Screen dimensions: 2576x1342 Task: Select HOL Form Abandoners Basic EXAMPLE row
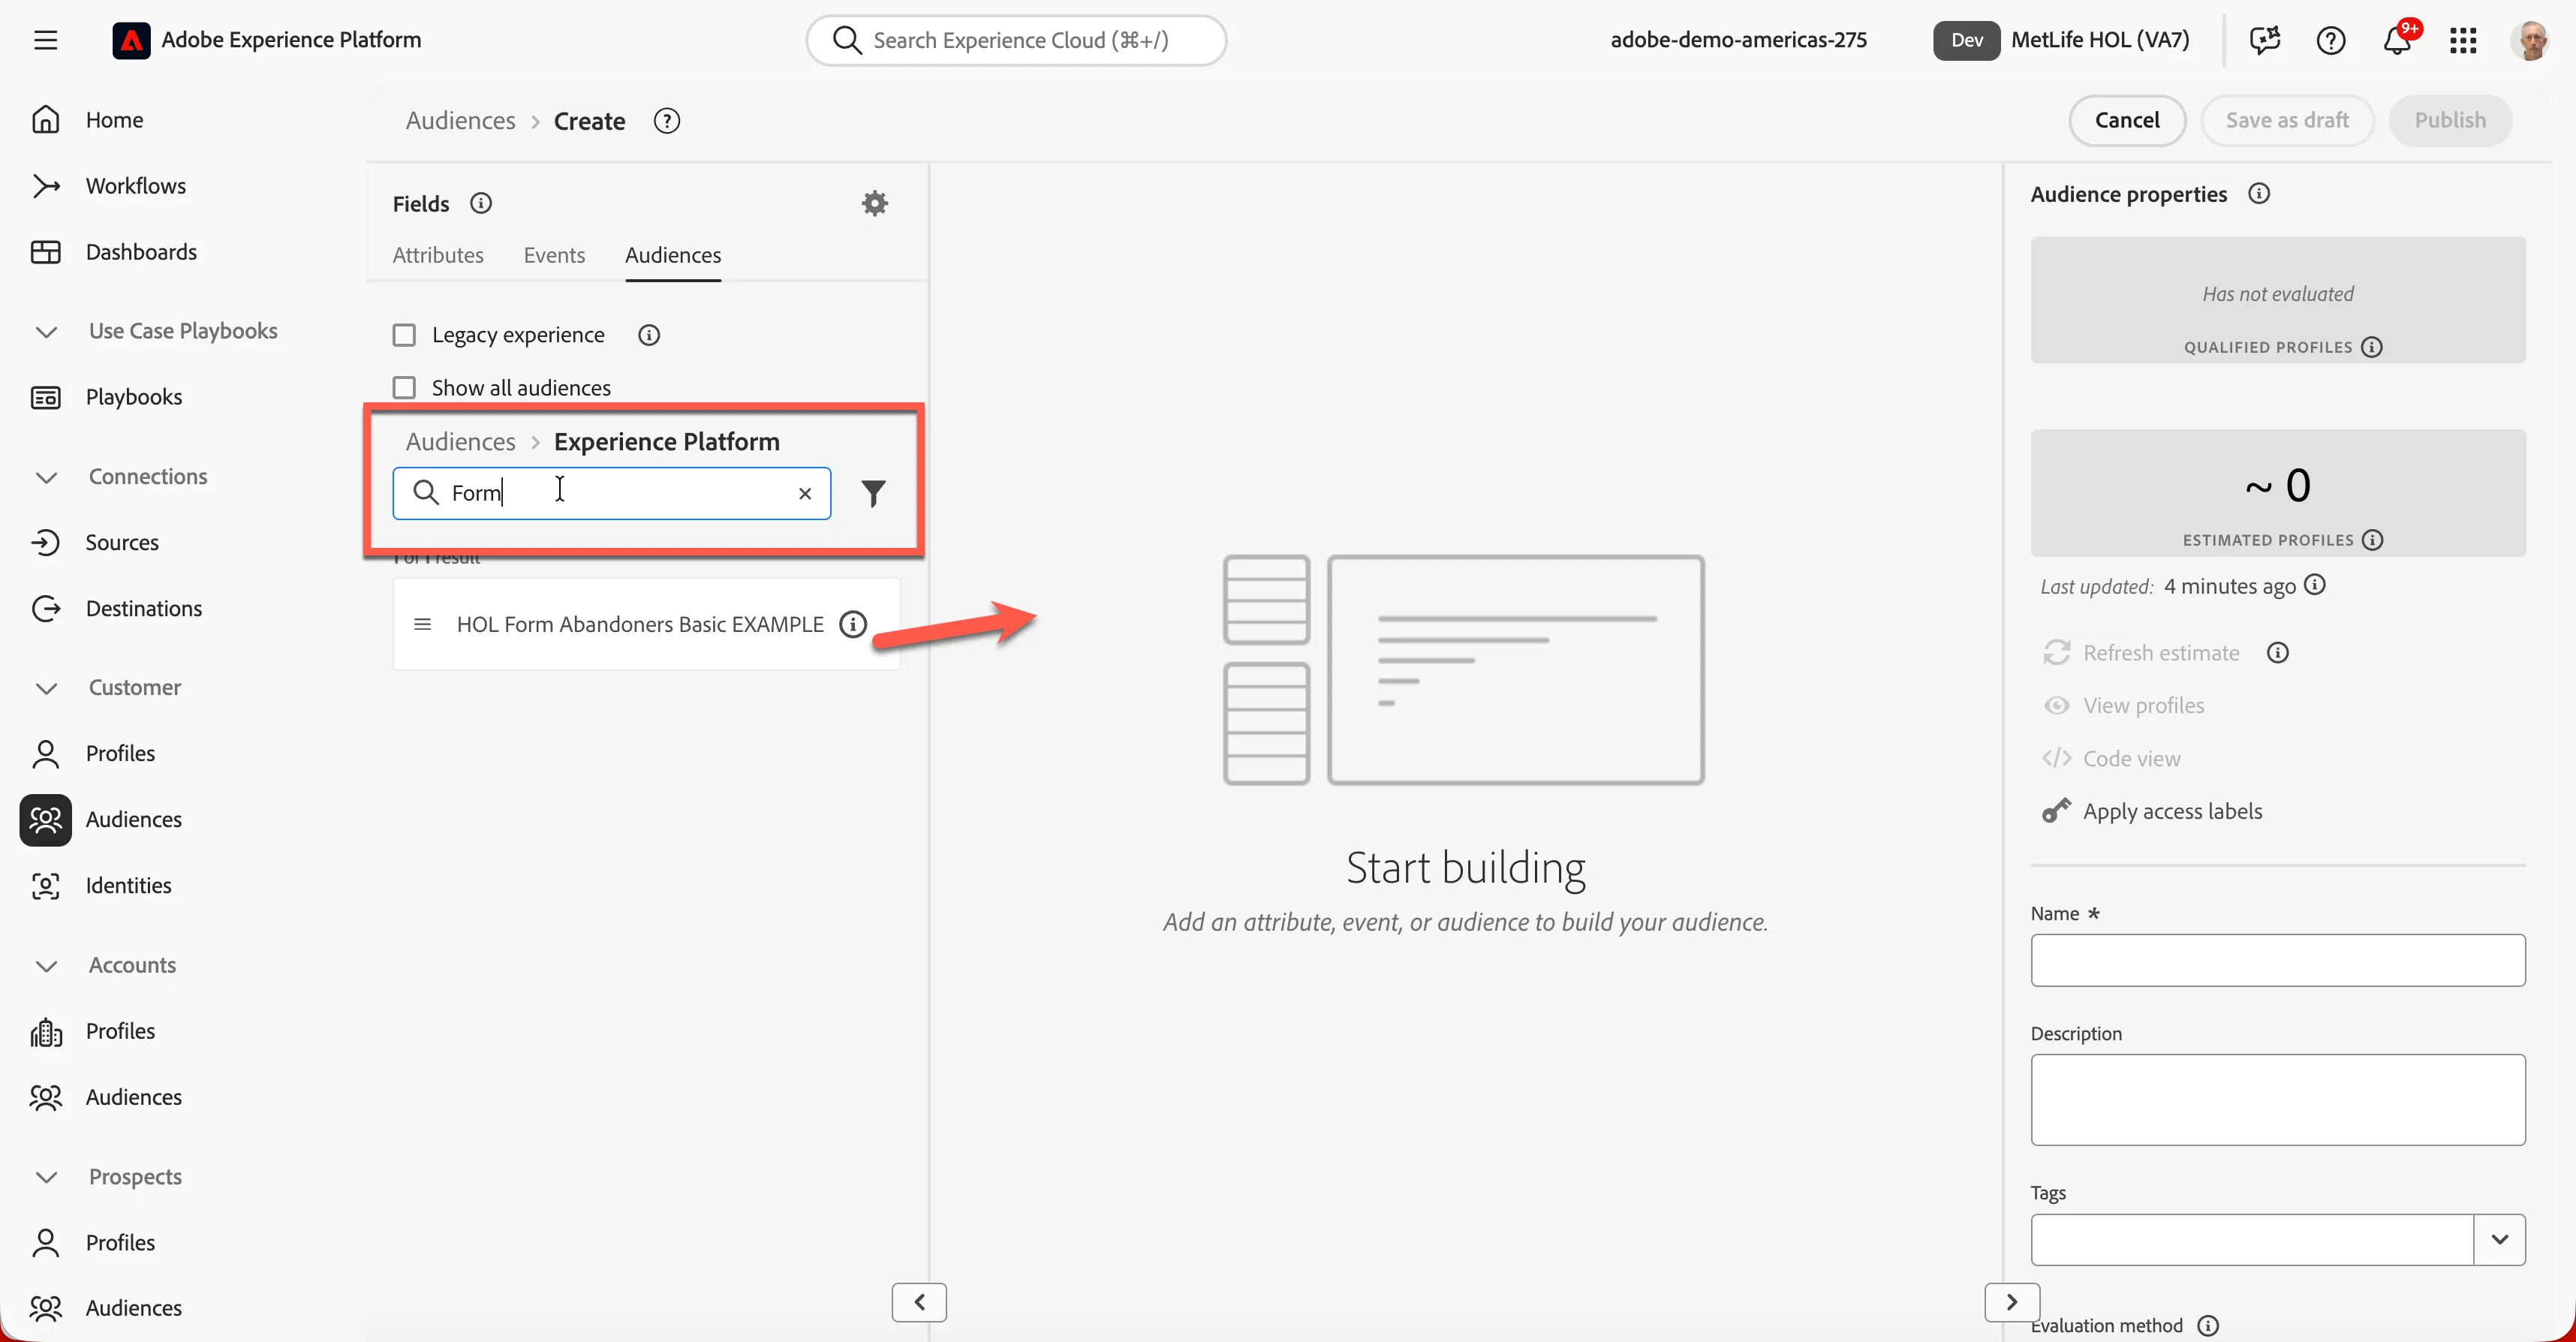click(646, 624)
